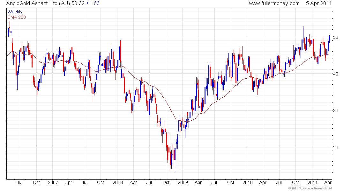
Task: Select the 2010 label on time axis
Action: (x=247, y=183)
